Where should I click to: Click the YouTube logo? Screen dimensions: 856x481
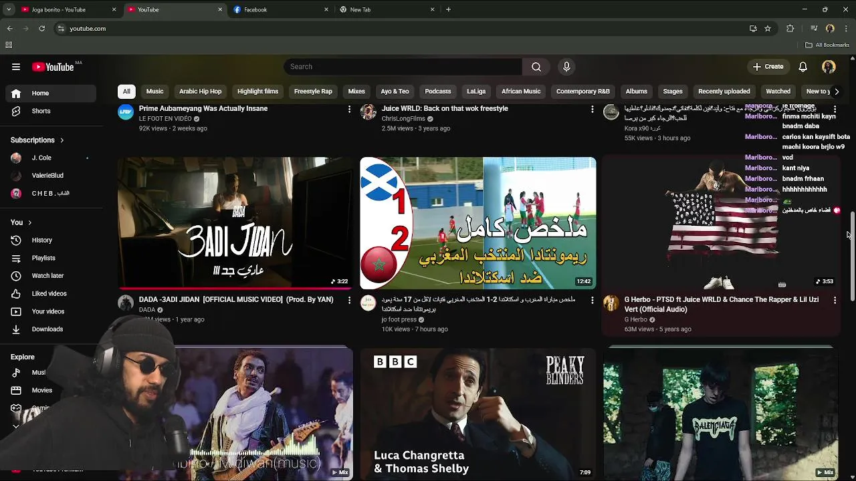(53, 67)
